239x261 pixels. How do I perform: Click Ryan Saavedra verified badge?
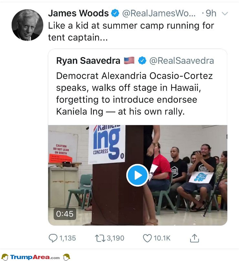(x=142, y=61)
